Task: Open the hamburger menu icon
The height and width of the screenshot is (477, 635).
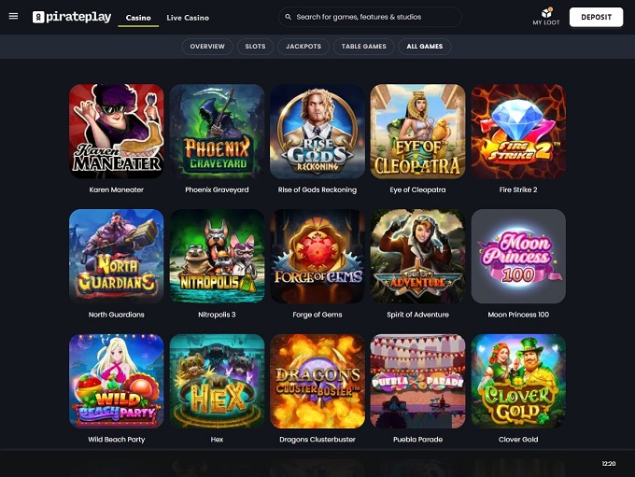Action: pos(13,16)
